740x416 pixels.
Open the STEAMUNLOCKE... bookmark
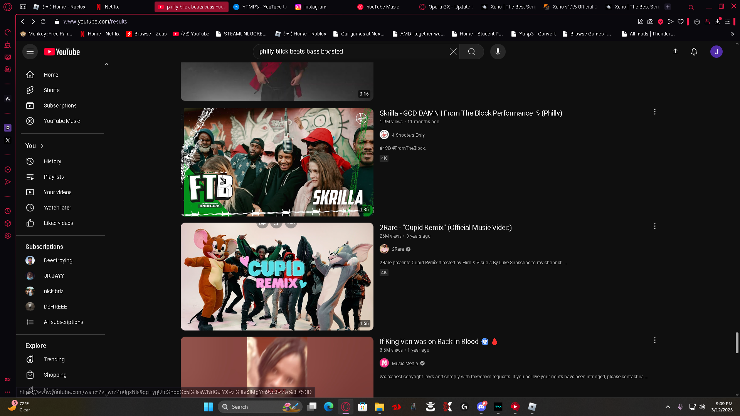click(241, 34)
